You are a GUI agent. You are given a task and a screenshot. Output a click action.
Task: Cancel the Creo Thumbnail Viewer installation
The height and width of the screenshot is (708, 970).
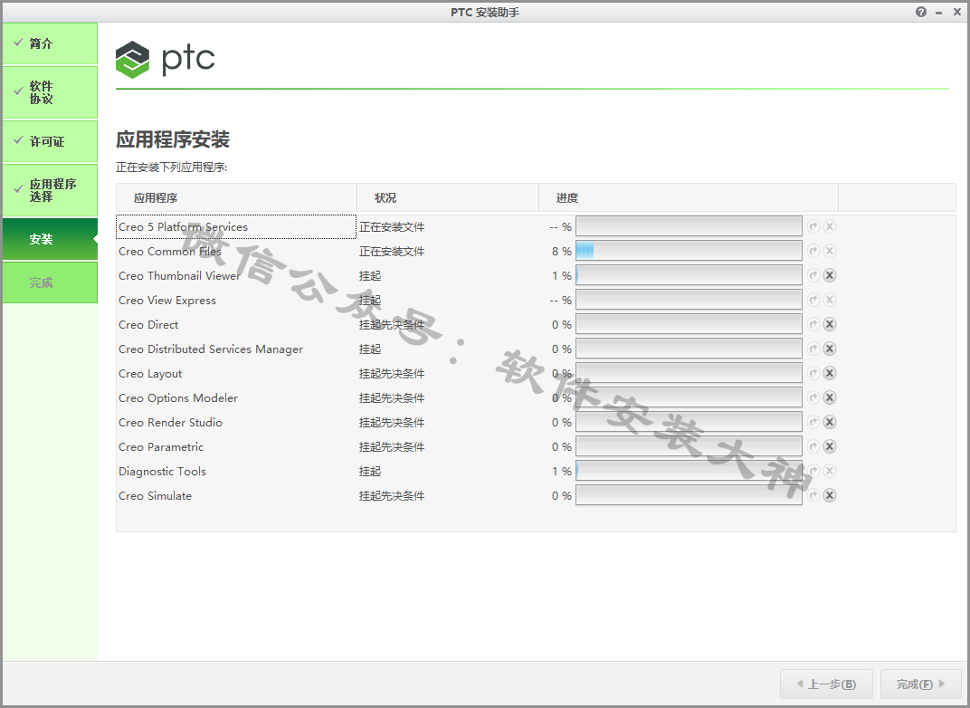pyautogui.click(x=830, y=275)
